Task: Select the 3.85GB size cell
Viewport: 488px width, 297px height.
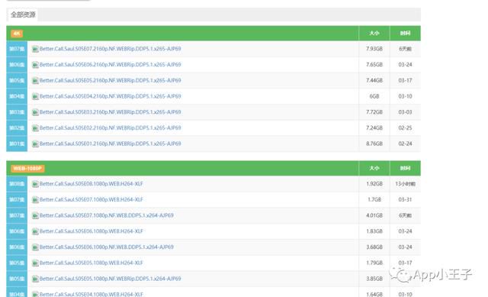Action: pyautogui.click(x=374, y=279)
